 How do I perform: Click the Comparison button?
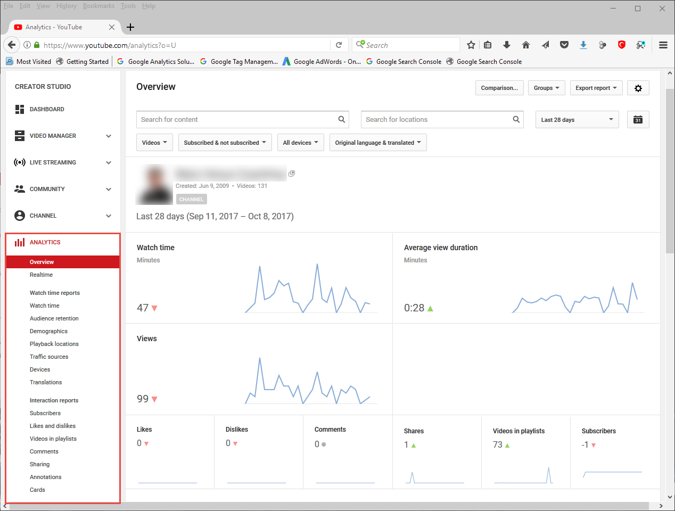click(499, 88)
